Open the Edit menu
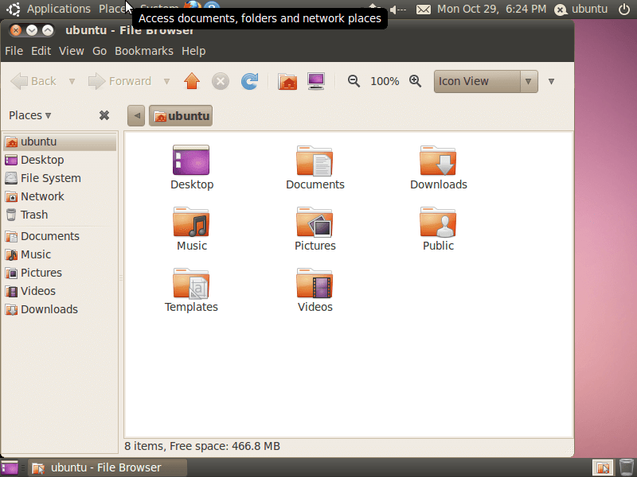The height and width of the screenshot is (477, 637). [x=41, y=51]
